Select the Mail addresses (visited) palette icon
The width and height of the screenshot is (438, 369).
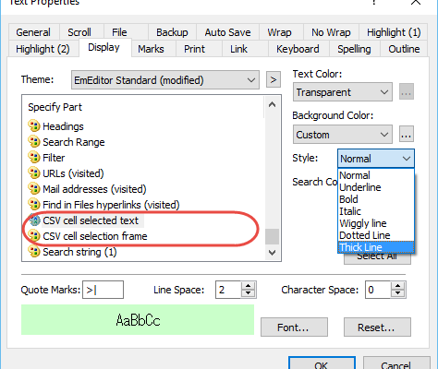[x=34, y=189]
